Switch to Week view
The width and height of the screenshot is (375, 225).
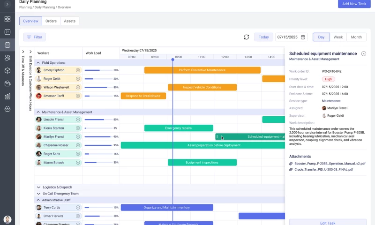tap(338, 37)
